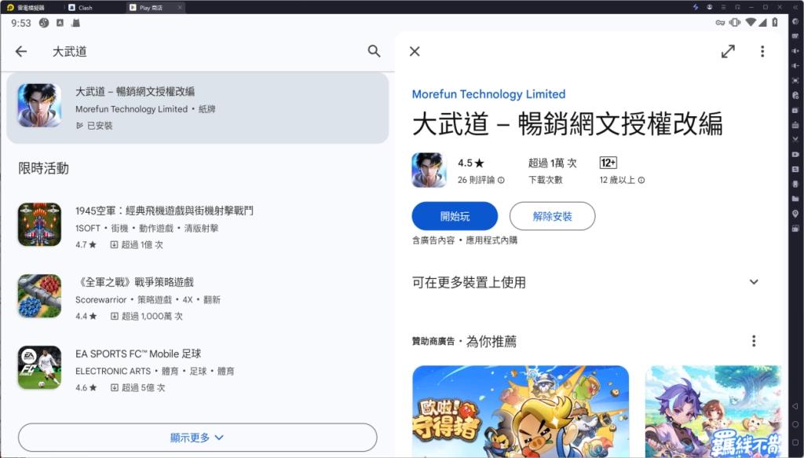
Task: Click the 解除安裝 button
Action: [x=552, y=216]
